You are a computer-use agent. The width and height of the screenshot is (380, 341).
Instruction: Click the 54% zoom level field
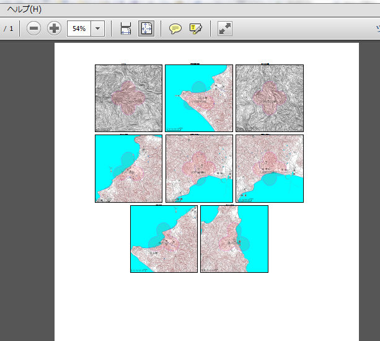tap(79, 29)
